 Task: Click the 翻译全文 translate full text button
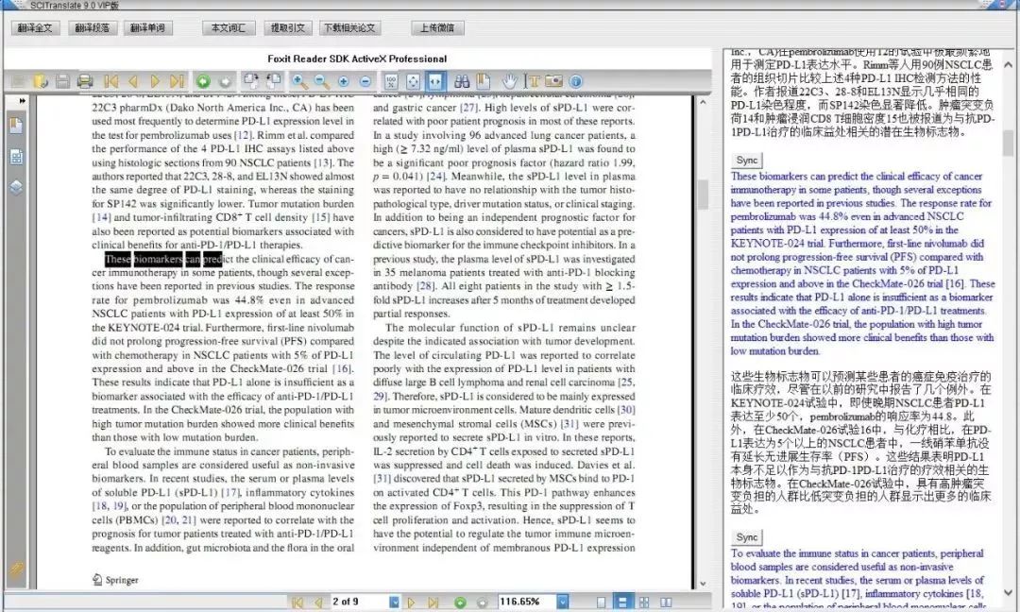pyautogui.click(x=35, y=28)
